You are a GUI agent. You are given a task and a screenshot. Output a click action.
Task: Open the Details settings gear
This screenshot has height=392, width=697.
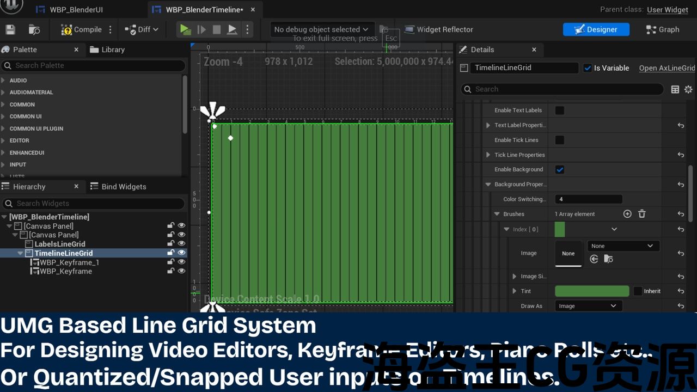pyautogui.click(x=688, y=89)
